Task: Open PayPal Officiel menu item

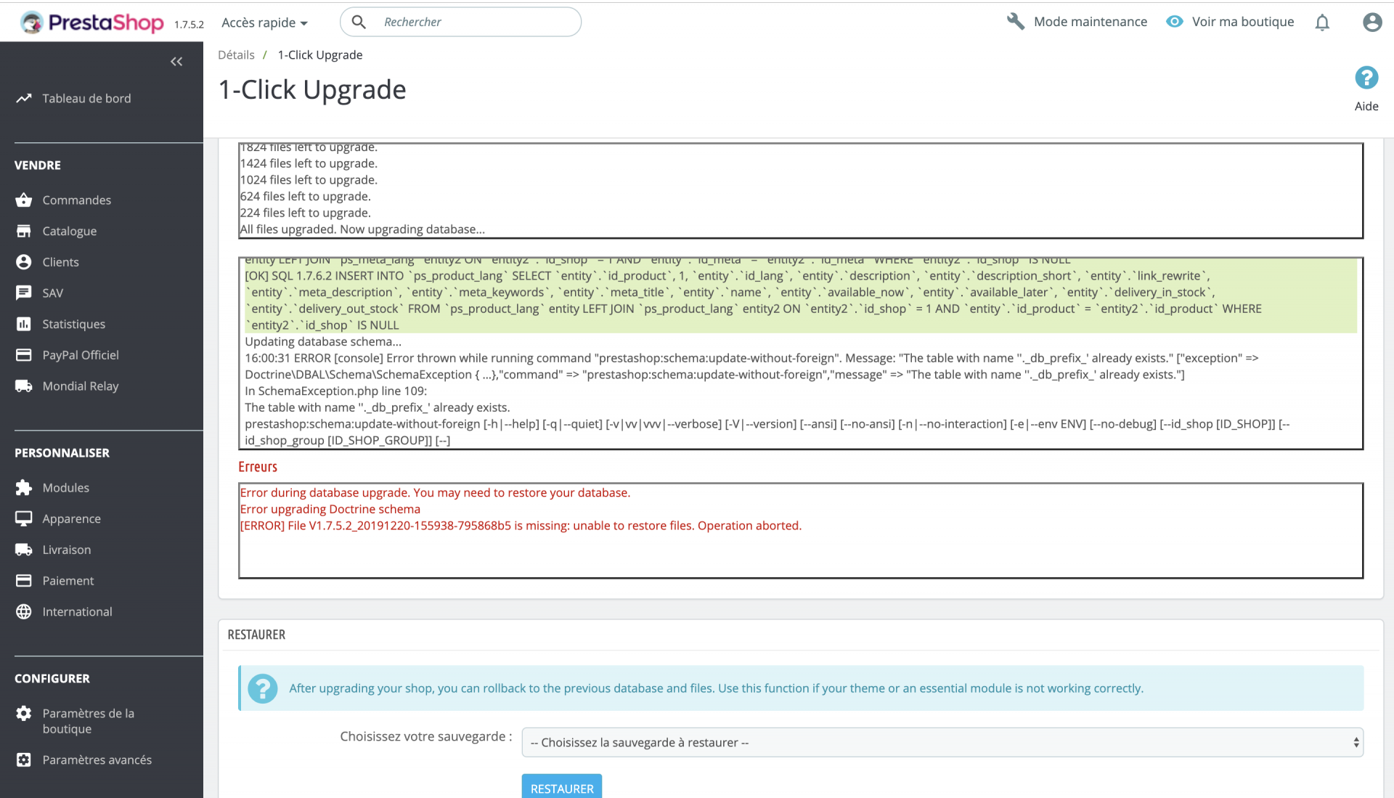Action: tap(80, 355)
